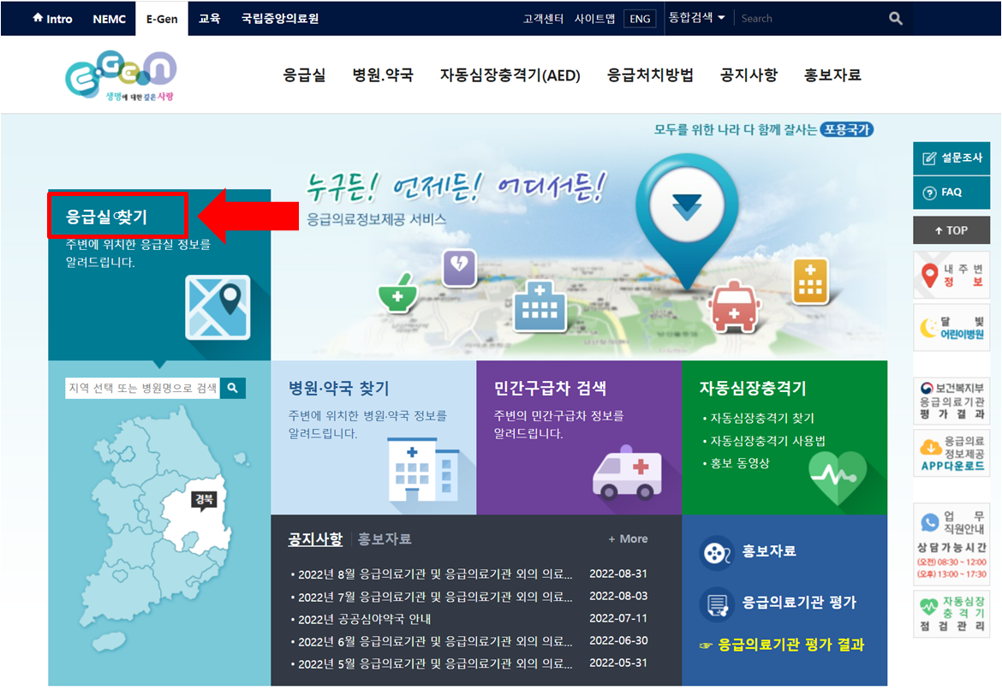Image resolution: width=1002 pixels, height=696 pixels.
Task: Switch to the NEMC top tab
Action: pyautogui.click(x=110, y=19)
